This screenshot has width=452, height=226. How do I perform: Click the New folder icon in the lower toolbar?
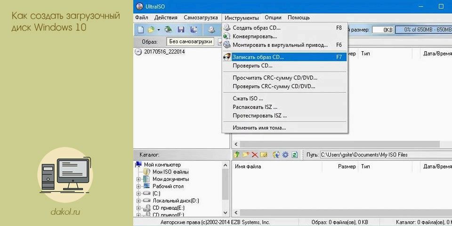coord(246,155)
